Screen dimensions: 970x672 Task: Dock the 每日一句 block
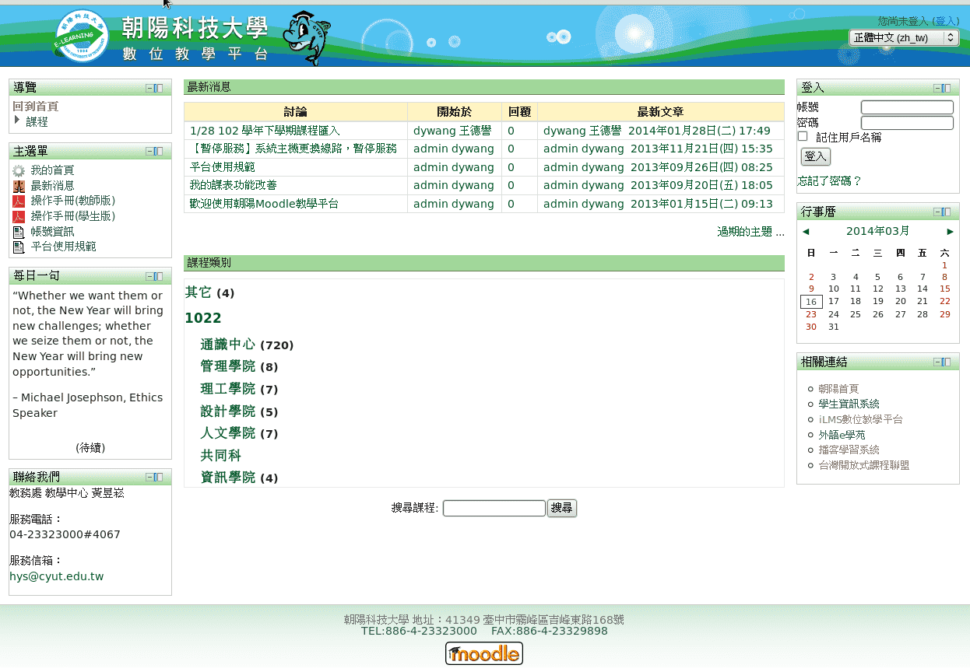pos(159,276)
